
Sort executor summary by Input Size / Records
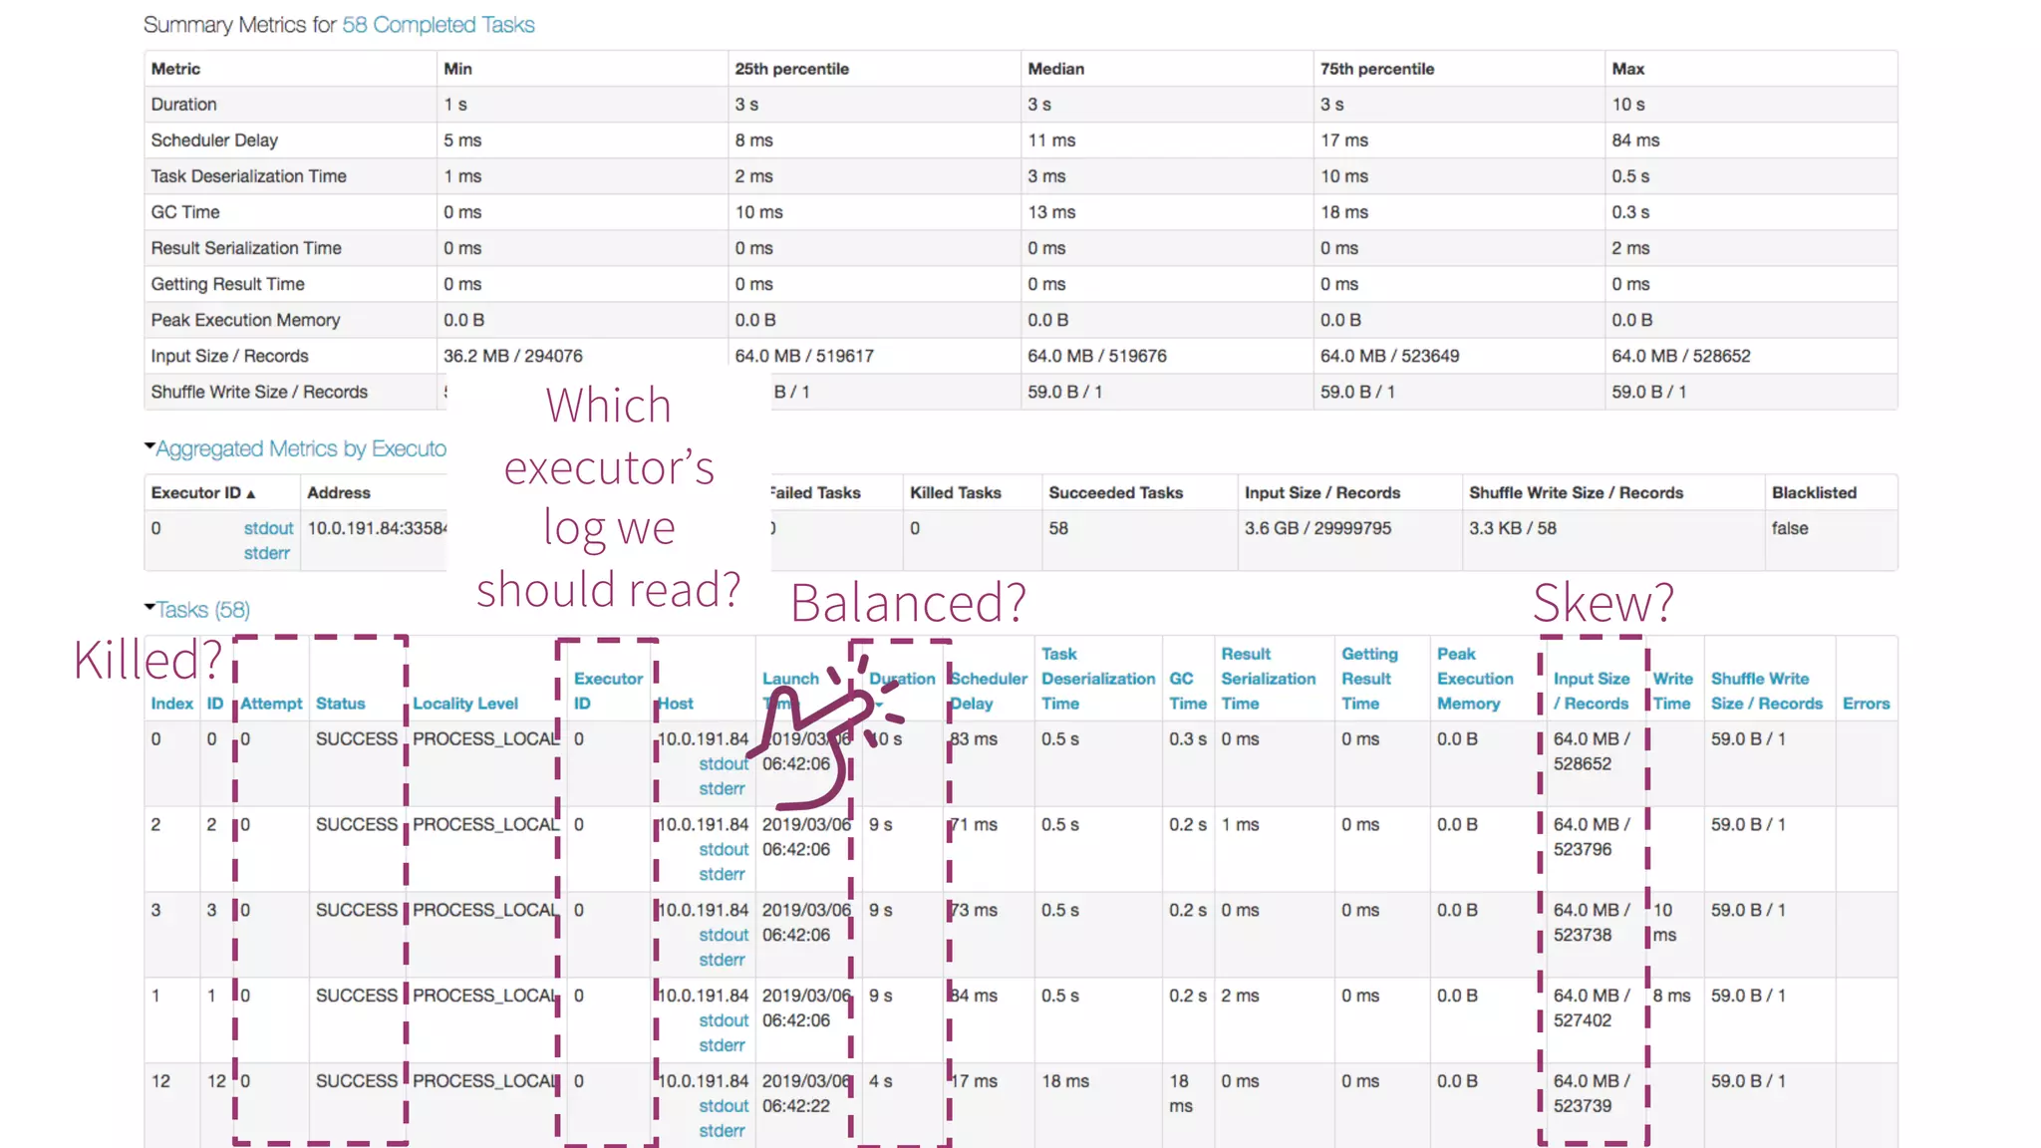(1322, 492)
